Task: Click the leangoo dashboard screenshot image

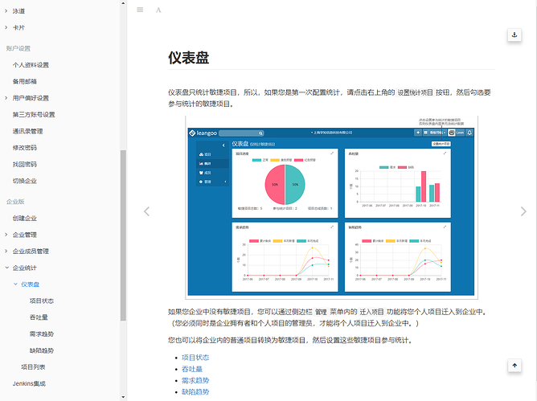Action: tap(330, 211)
